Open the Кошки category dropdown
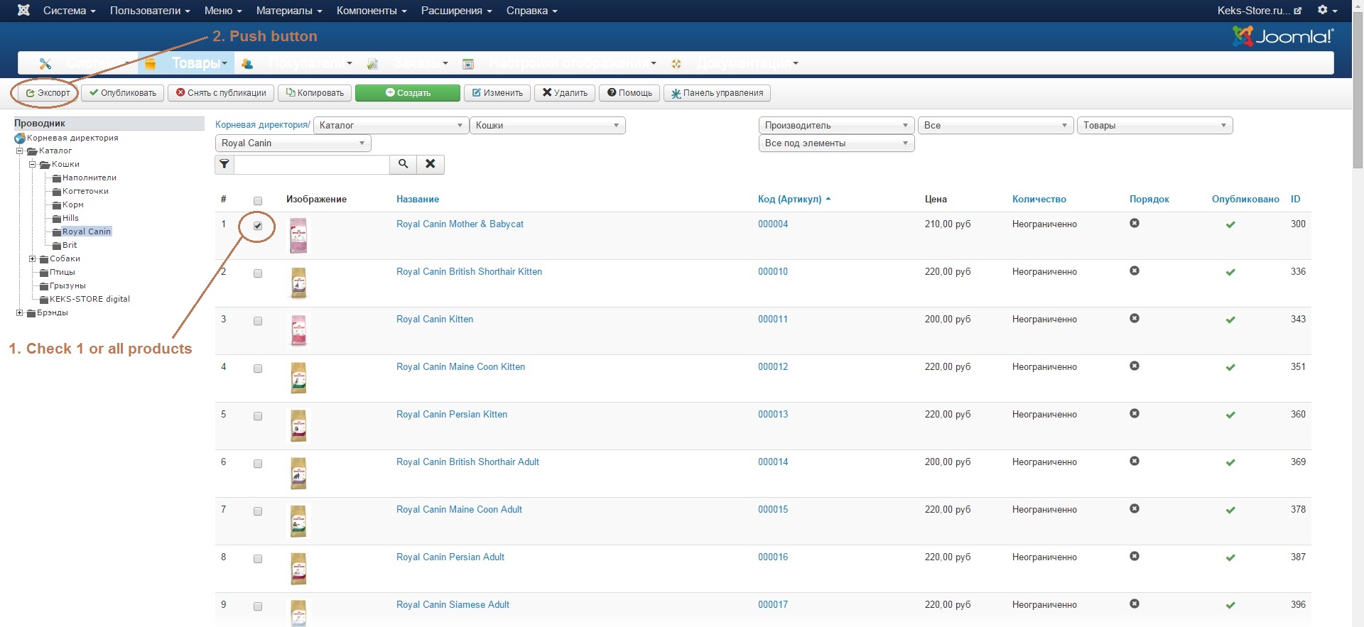Viewport: 1364px width, 627px height. point(547,126)
